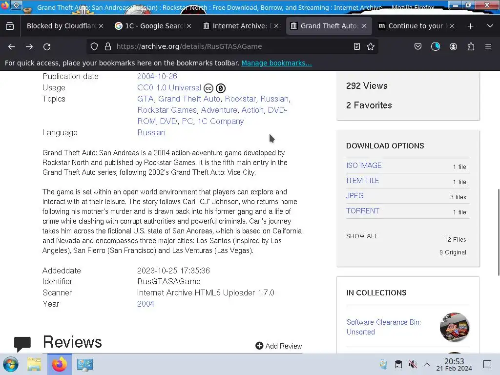500x375 pixels.
Task: Open the PC topic link
Action: (187, 122)
